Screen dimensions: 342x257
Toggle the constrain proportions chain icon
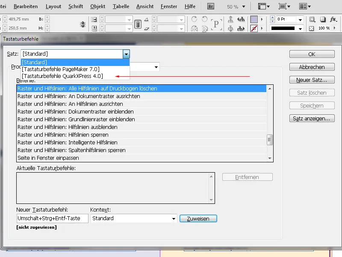(138, 24)
